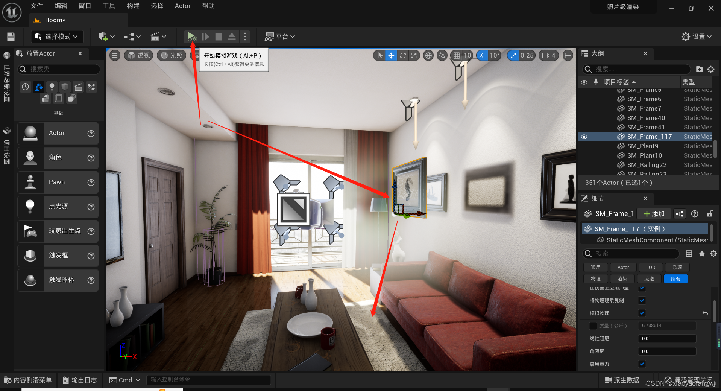Screen dimensions: 721x391
Task: Select the all classes category icon
Action: pyautogui.click(x=71, y=99)
